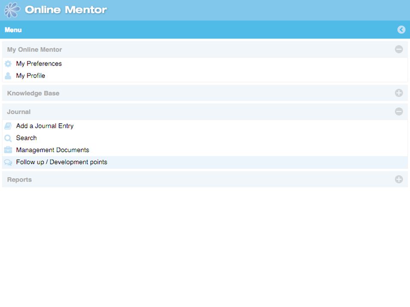The width and height of the screenshot is (410, 307).
Task: Collapse the My Online Mentor section
Action: (x=399, y=49)
